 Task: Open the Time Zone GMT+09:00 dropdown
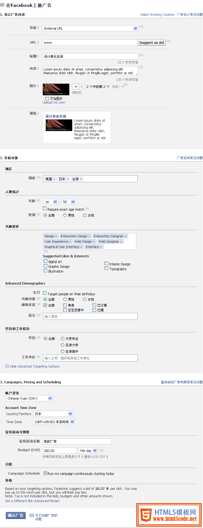(x=54, y=422)
